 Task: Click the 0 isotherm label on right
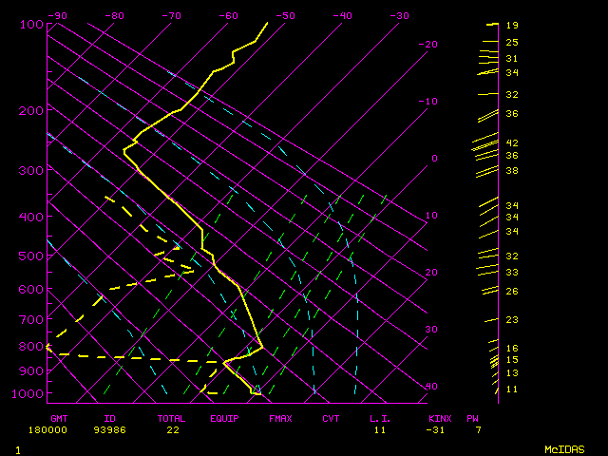pyautogui.click(x=433, y=159)
